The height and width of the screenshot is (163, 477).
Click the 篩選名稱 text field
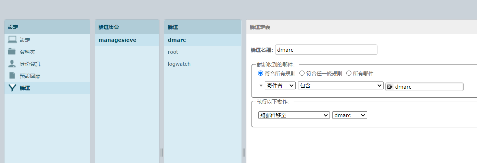(x=326, y=50)
